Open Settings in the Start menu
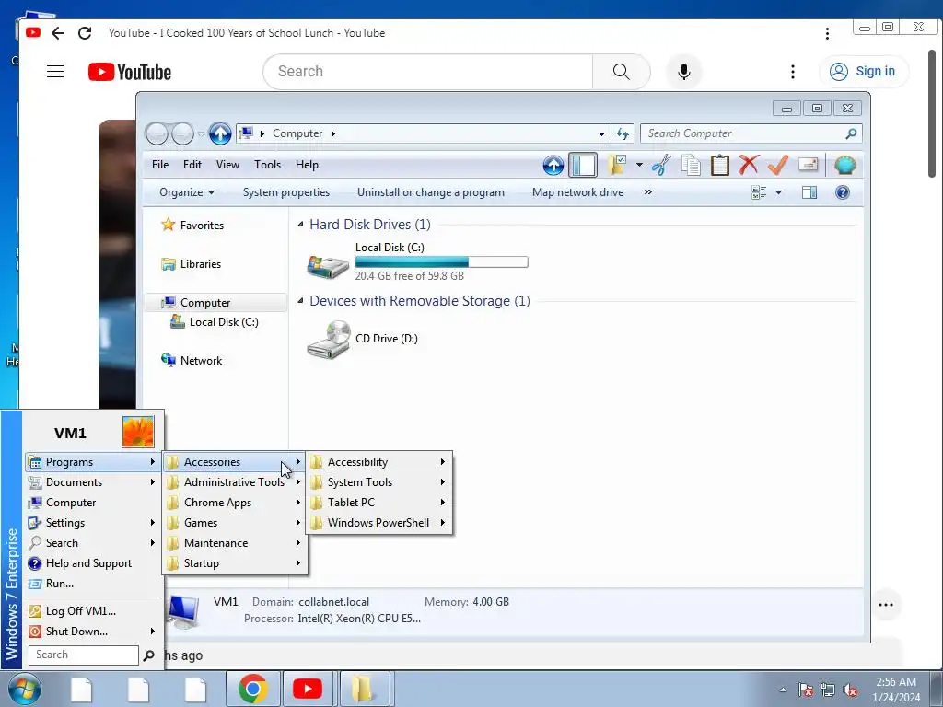943x707 pixels. pyautogui.click(x=93, y=523)
